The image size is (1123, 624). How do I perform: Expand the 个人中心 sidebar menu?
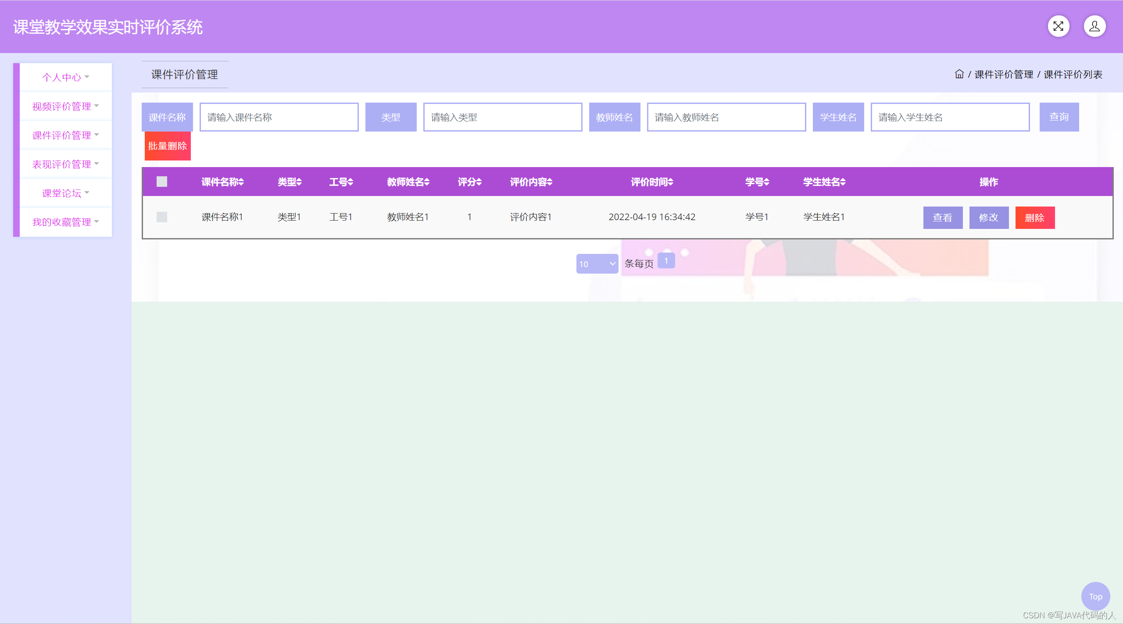point(66,77)
